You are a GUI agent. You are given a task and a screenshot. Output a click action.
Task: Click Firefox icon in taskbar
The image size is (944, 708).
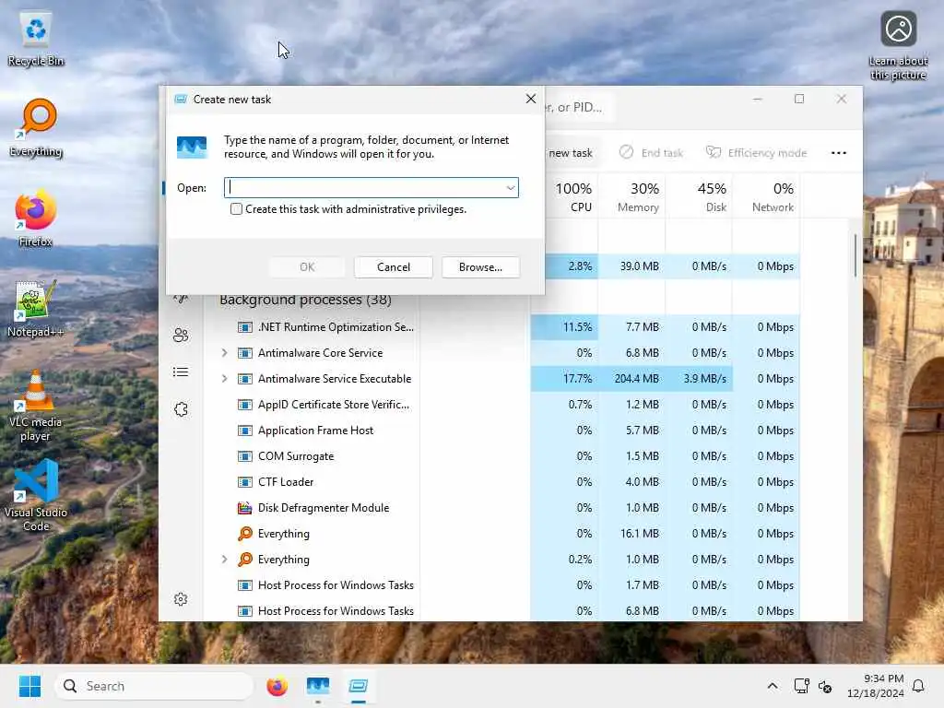coord(277,686)
